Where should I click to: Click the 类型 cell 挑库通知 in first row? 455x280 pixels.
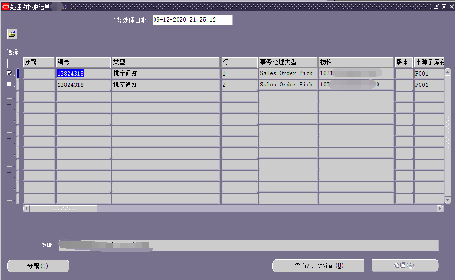click(x=165, y=74)
